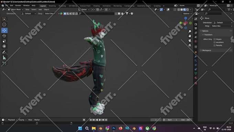
Task: Open the Object properties tab
Action: (x=196, y=52)
